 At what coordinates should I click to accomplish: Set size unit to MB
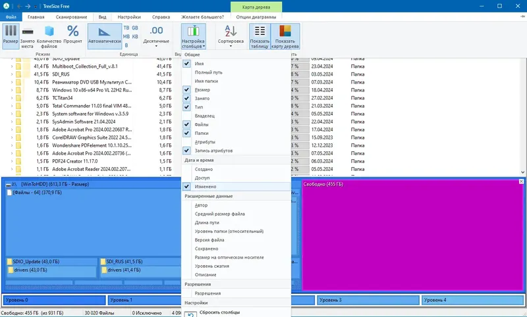(126, 37)
